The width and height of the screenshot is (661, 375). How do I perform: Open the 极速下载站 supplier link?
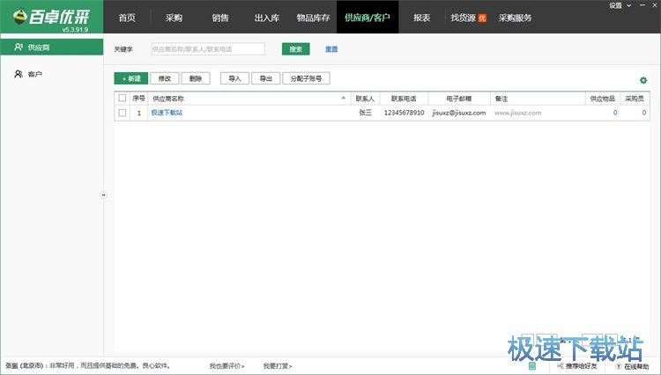(x=167, y=113)
